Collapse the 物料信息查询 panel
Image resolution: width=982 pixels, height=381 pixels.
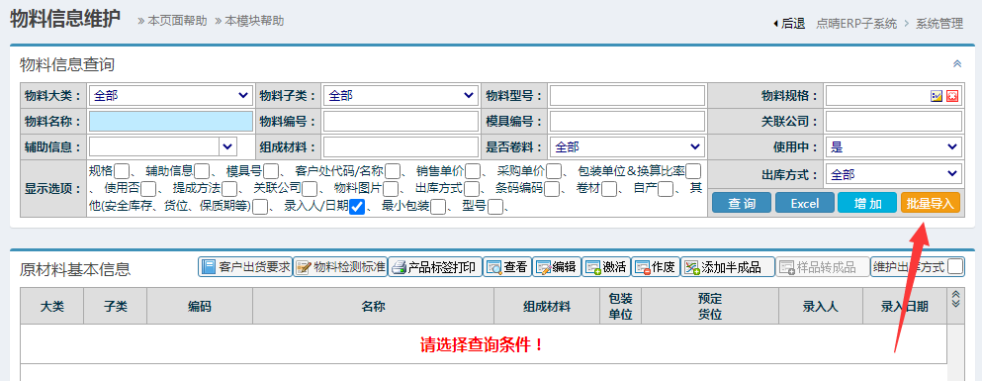957,64
